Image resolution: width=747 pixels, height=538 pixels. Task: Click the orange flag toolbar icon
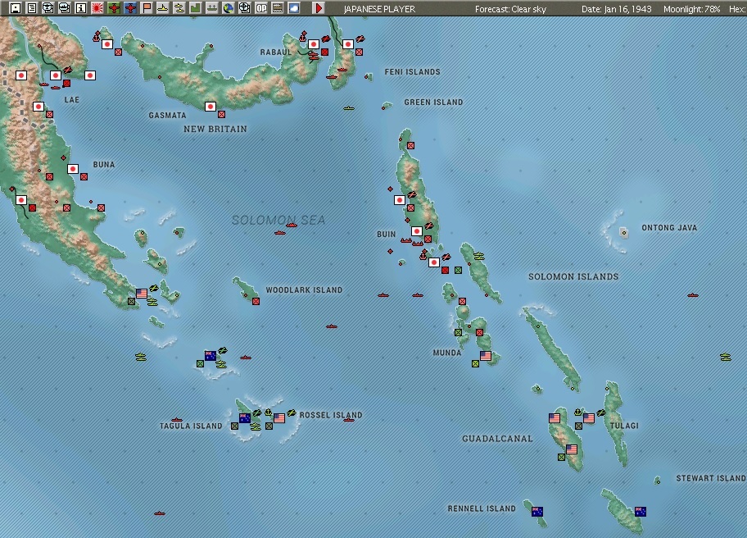pos(147,7)
